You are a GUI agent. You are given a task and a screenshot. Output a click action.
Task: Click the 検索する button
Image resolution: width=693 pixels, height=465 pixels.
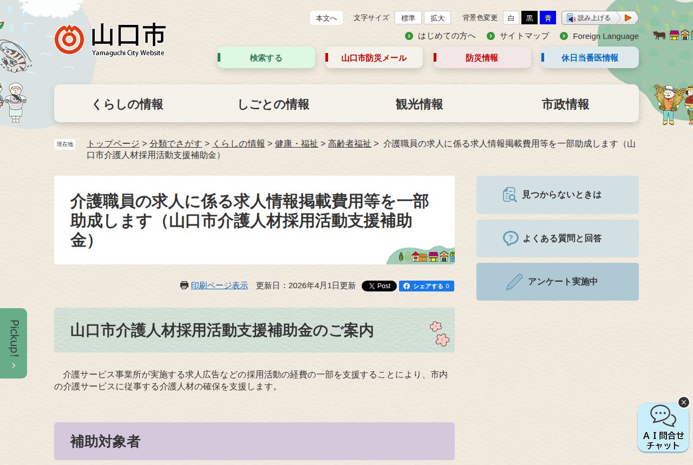click(x=266, y=57)
